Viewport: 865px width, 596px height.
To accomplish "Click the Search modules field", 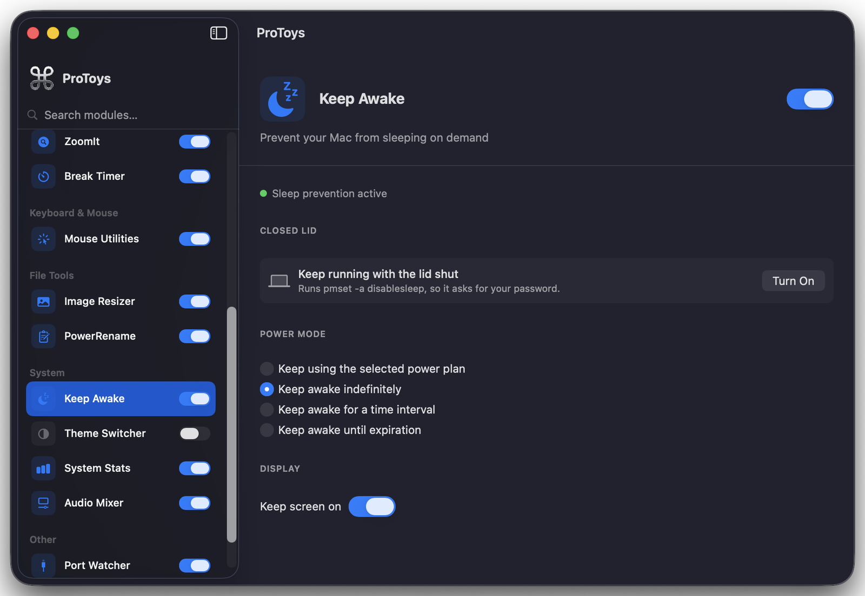I will coord(129,115).
